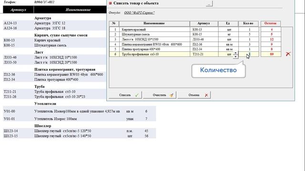Click the Ед column header
The width and height of the screenshot is (305, 171).
click(228, 23)
